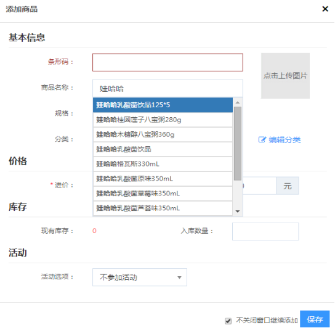Click the 编辑分类 edit pencil icon
335x328 pixels.
(x=262, y=140)
